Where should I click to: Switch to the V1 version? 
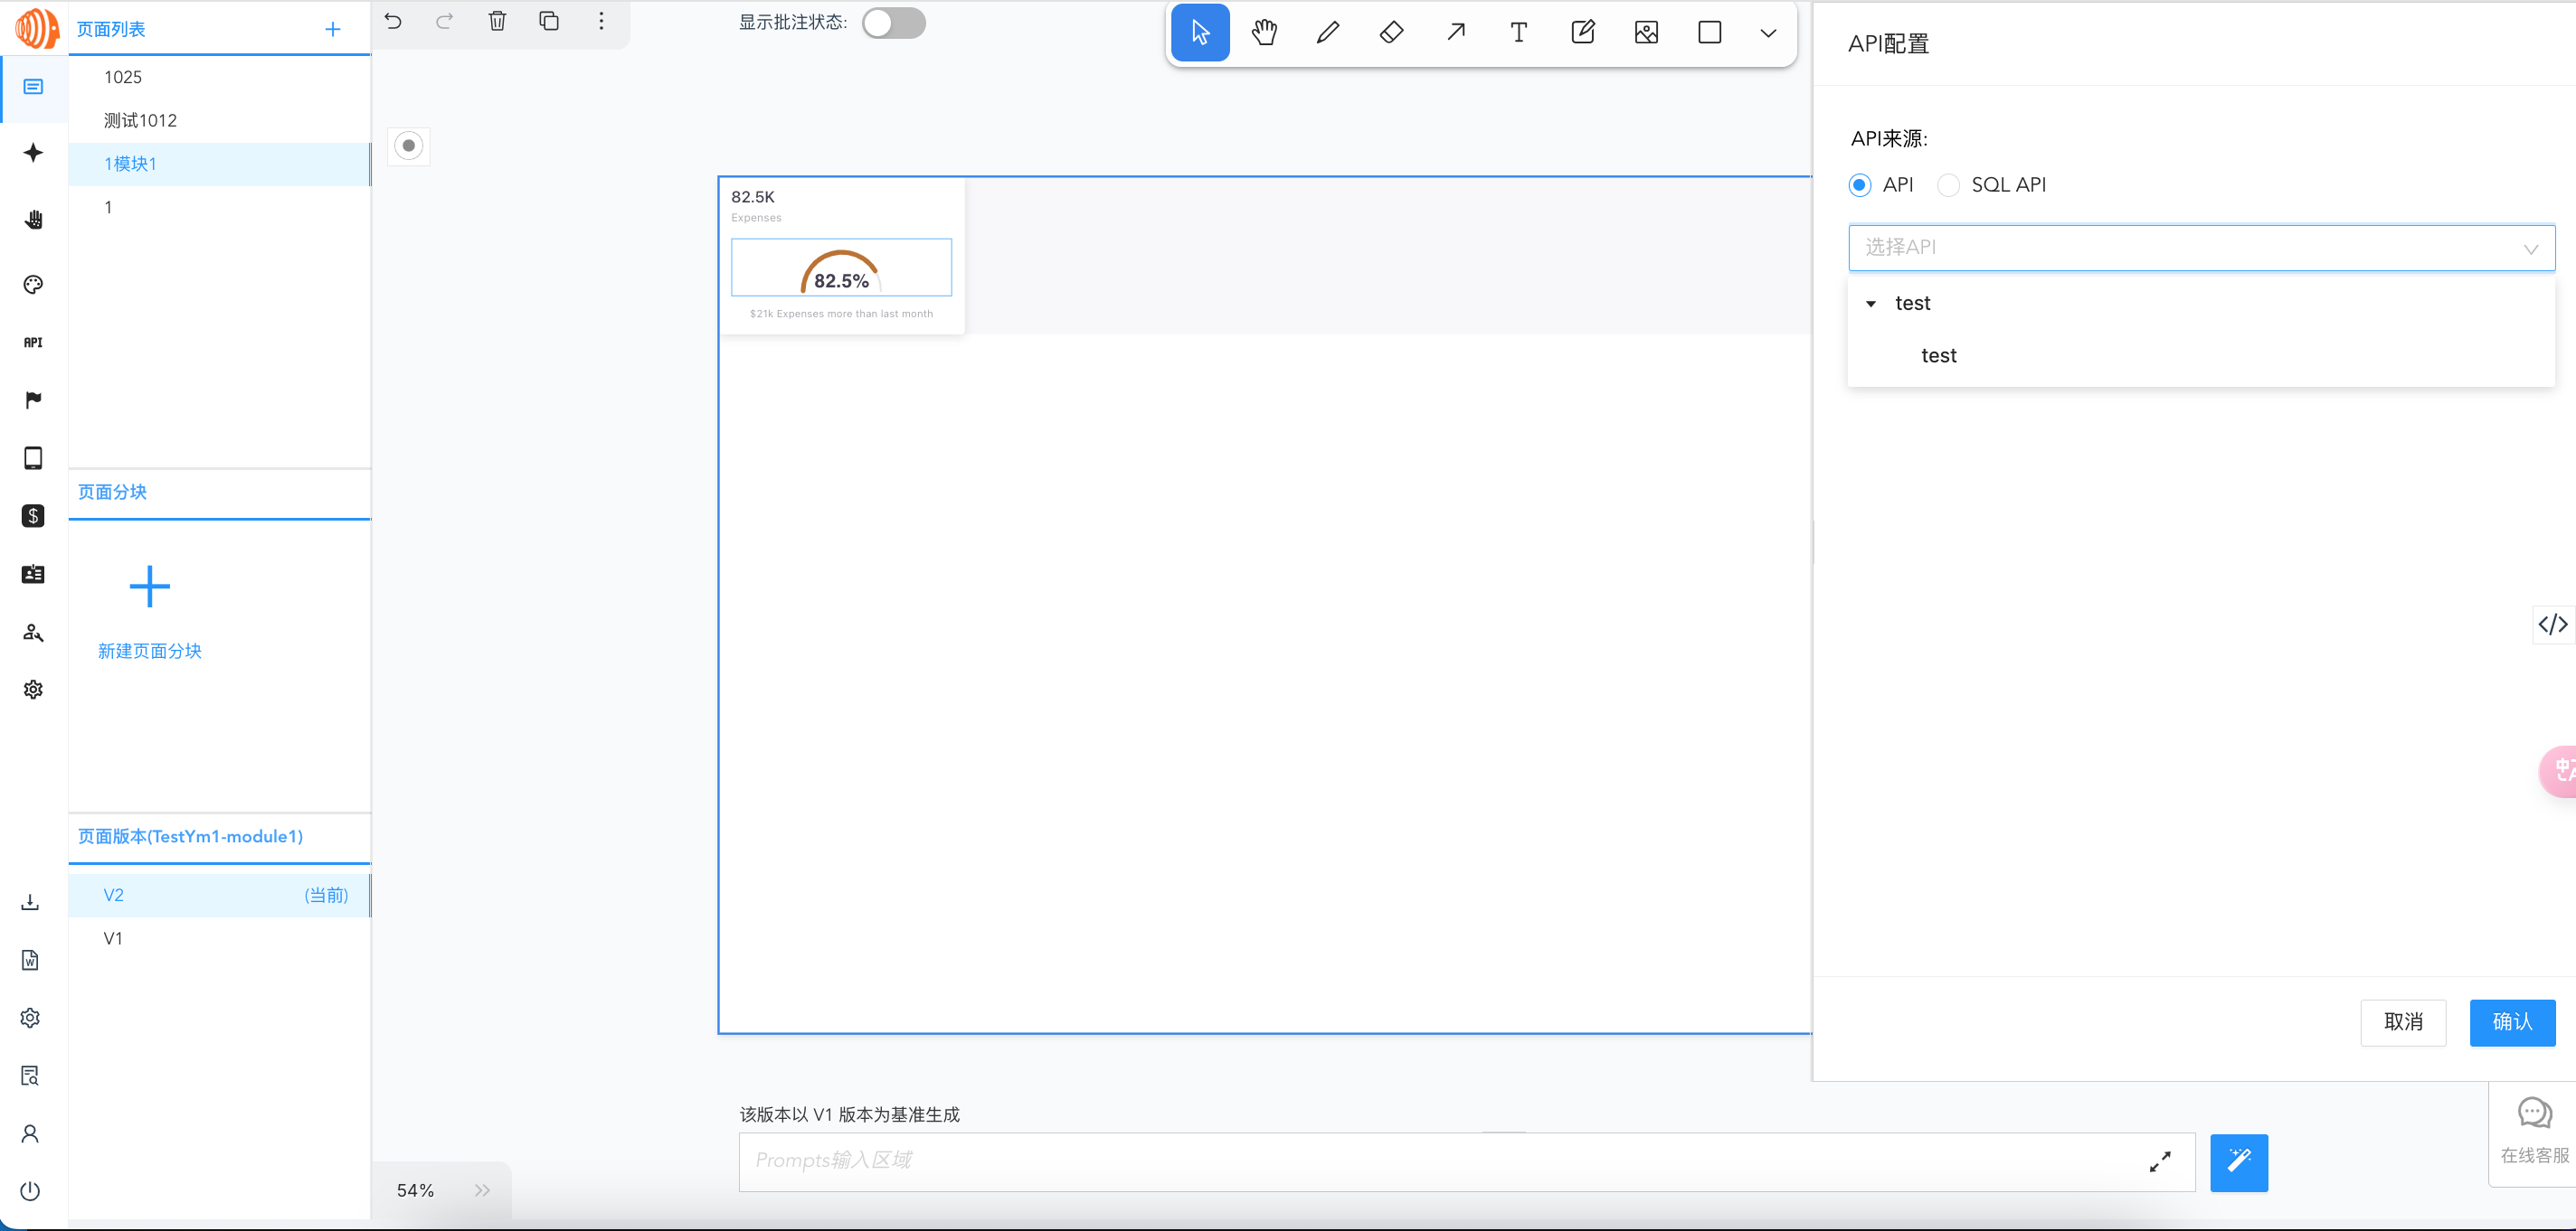click(x=113, y=938)
